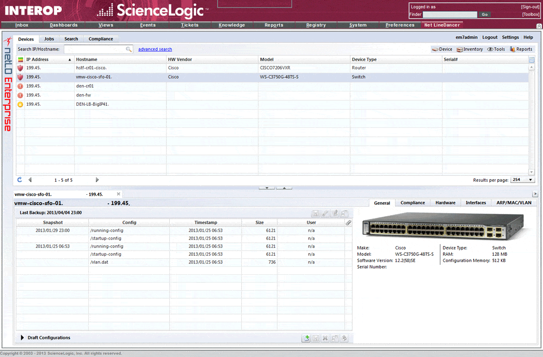The image size is (543, 357).
Task: Go to next page of device results
Action: [x=97, y=180]
